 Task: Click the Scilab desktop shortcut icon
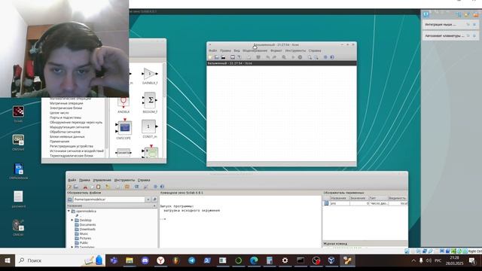click(x=18, y=114)
